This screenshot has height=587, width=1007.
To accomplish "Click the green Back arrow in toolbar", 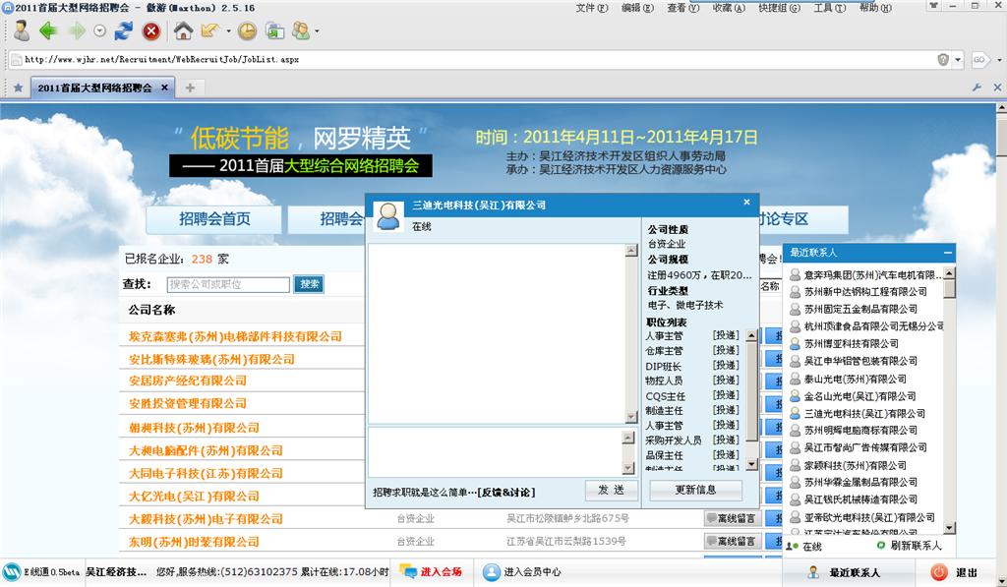I will point(47,30).
